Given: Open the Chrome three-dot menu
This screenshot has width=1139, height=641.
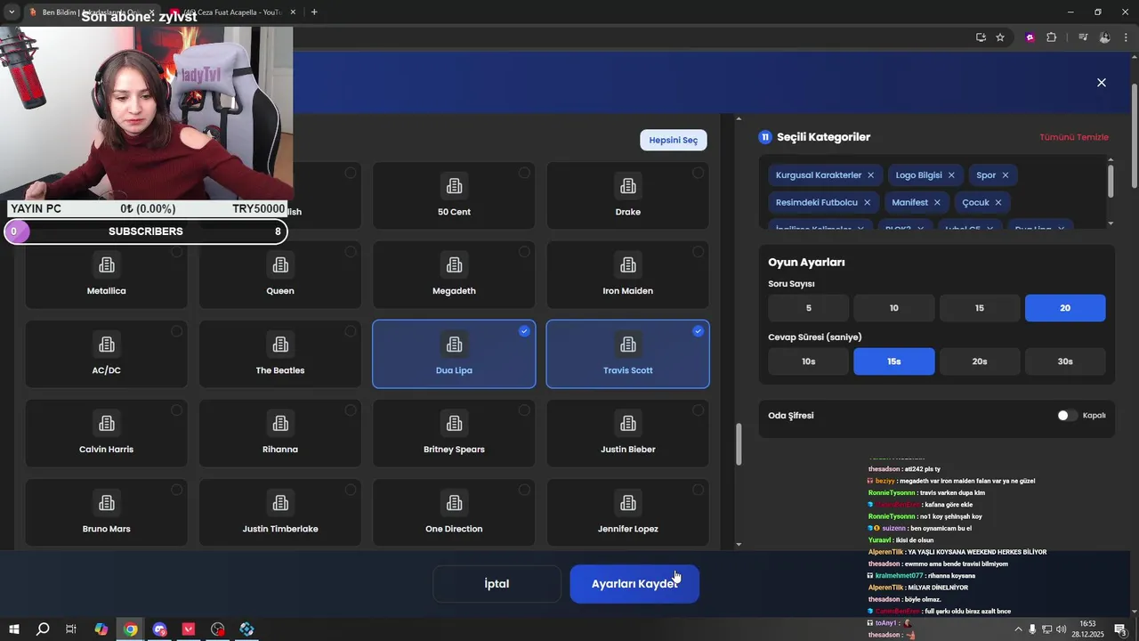Looking at the screenshot, I should coord(1126,37).
